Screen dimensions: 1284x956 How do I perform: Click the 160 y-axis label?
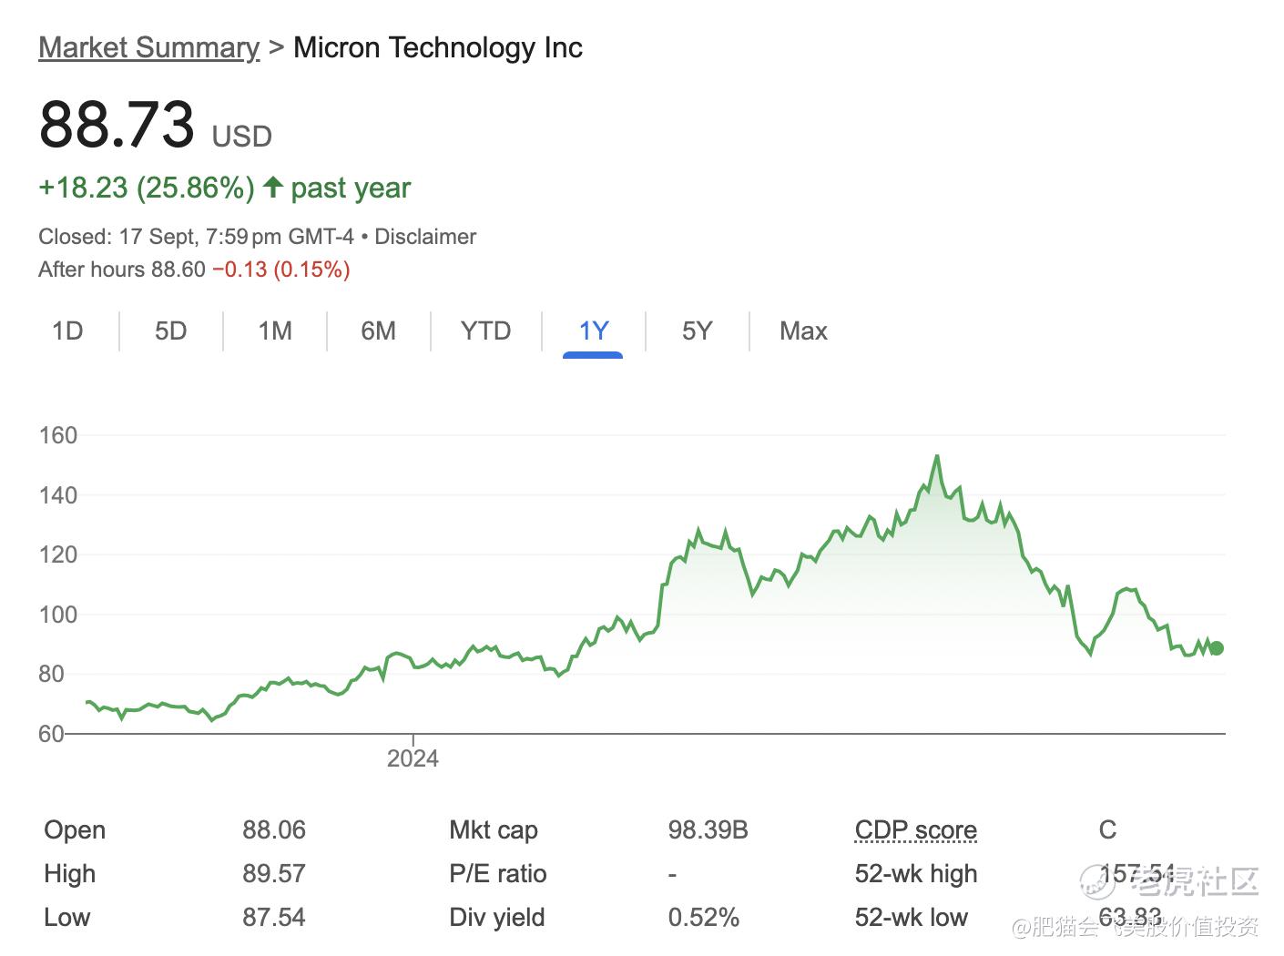click(57, 435)
